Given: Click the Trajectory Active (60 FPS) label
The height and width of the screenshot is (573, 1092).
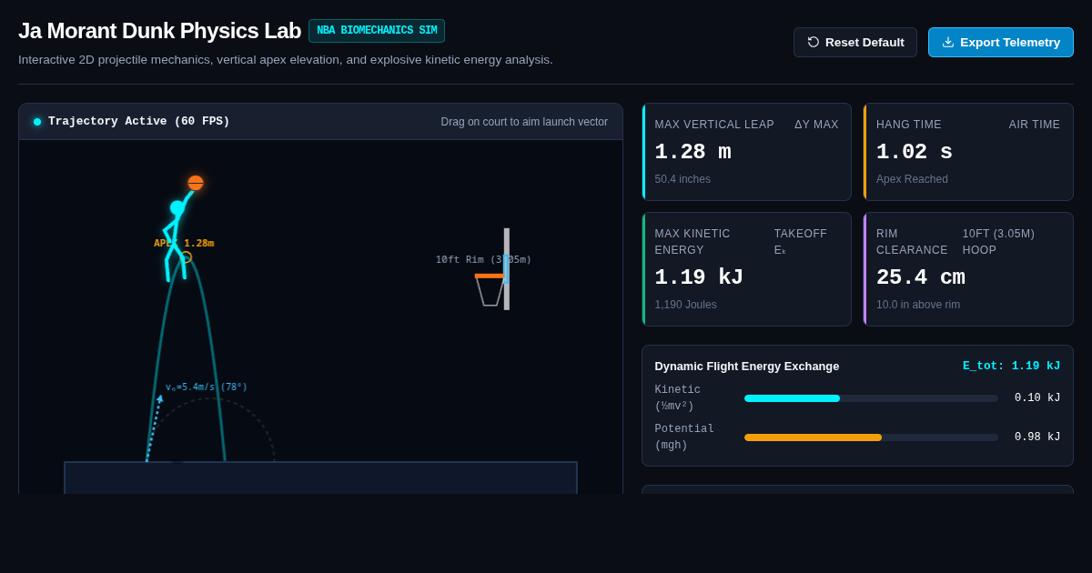Looking at the screenshot, I should tap(139, 122).
